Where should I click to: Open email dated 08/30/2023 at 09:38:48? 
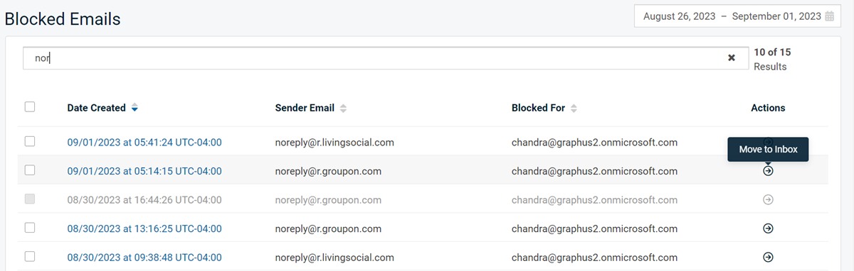coord(144,258)
